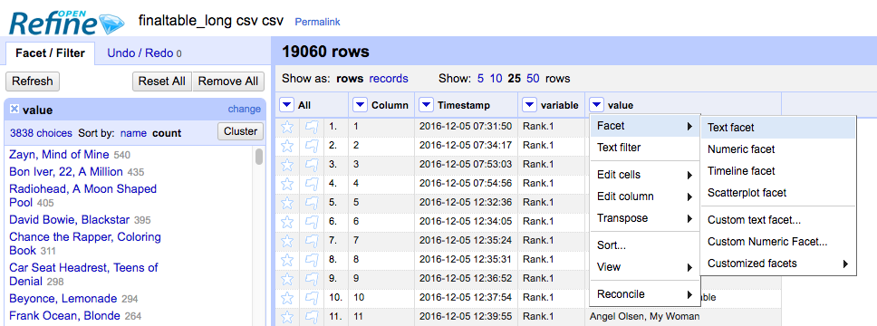This screenshot has height=326, width=877.
Task: Expand the Edit column submenu
Action: point(645,197)
